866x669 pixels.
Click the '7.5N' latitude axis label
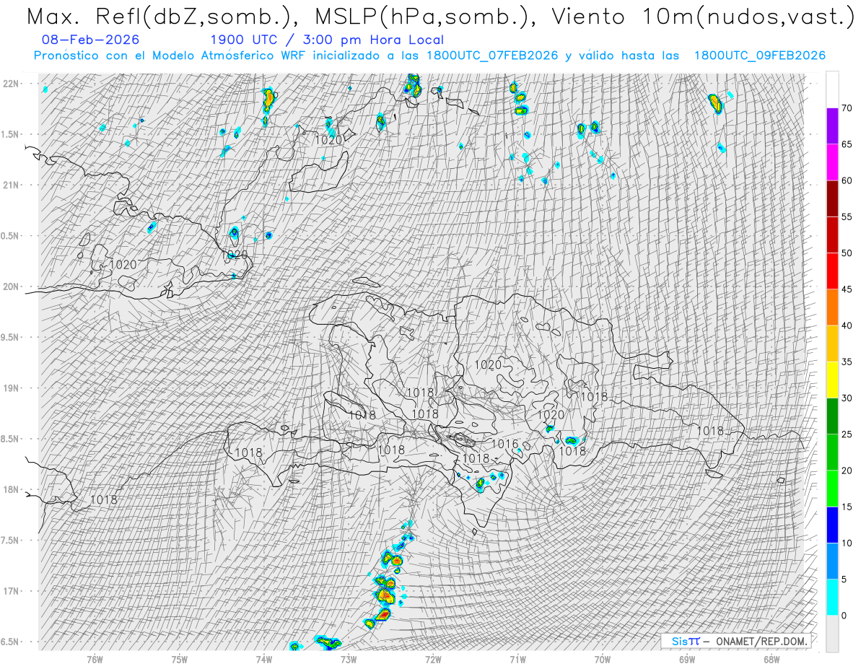coord(11,541)
